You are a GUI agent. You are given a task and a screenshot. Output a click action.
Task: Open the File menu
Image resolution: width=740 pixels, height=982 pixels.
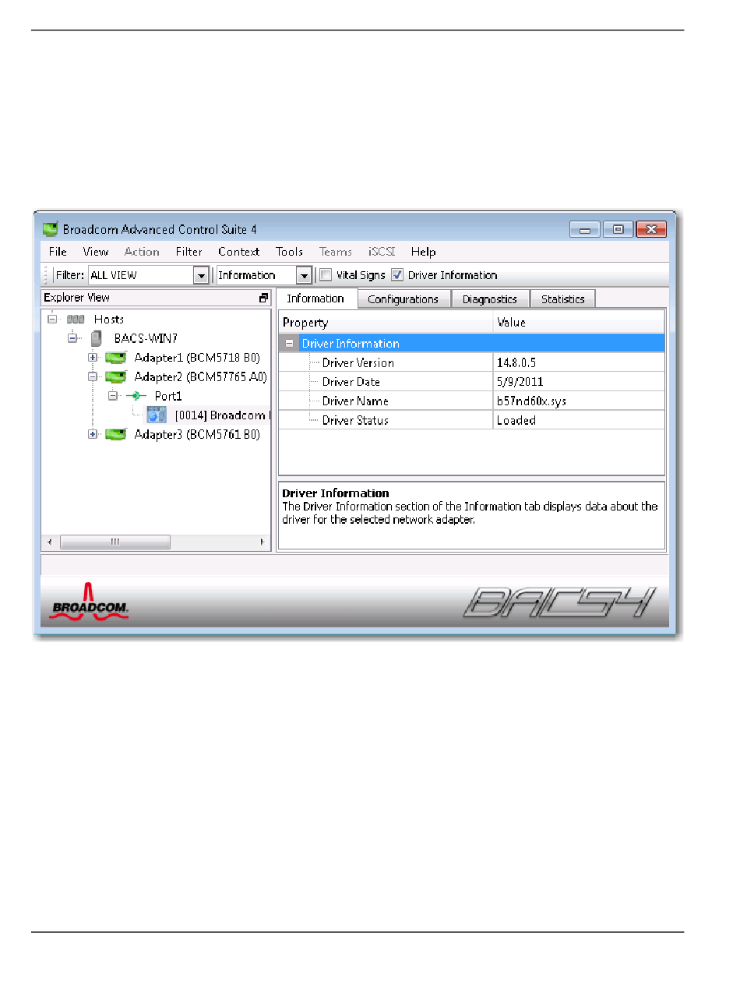tap(58, 252)
